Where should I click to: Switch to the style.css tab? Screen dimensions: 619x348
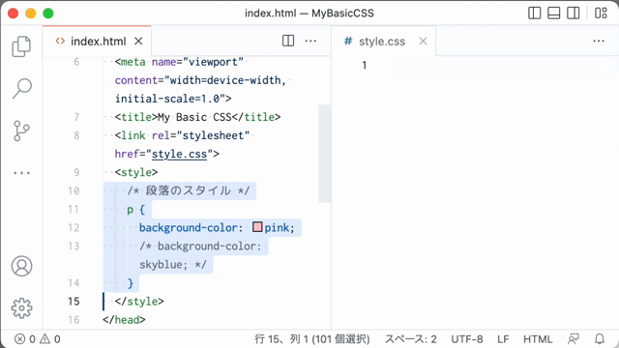375,41
